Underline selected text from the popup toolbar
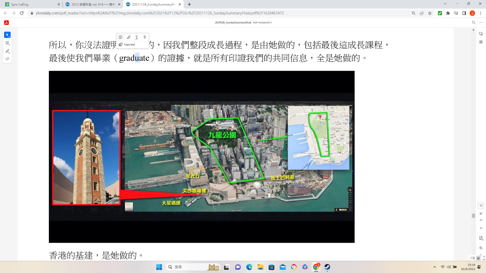The image size is (486, 273). 137,37
